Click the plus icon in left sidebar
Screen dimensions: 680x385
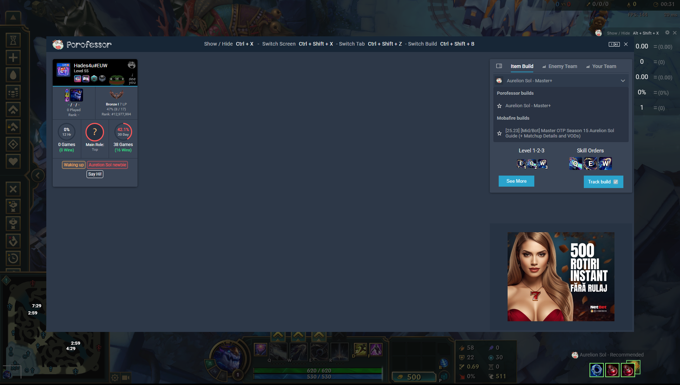[x=13, y=58]
